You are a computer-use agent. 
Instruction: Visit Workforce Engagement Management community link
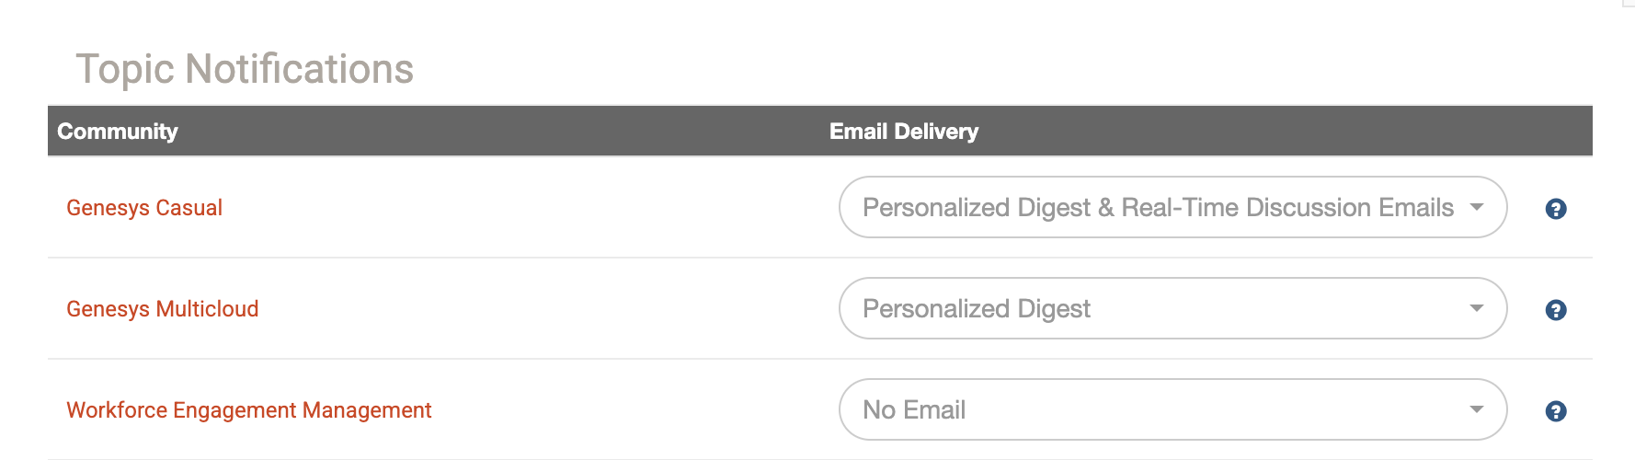tap(248, 410)
